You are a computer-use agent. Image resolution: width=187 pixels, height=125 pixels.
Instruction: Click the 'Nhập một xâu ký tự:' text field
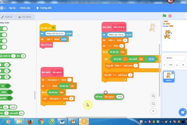click(55, 33)
